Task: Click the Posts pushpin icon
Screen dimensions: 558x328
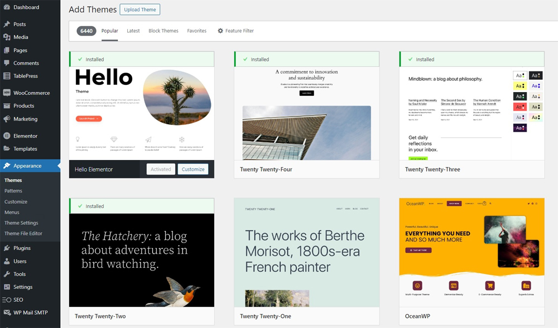Action: [x=7, y=24]
